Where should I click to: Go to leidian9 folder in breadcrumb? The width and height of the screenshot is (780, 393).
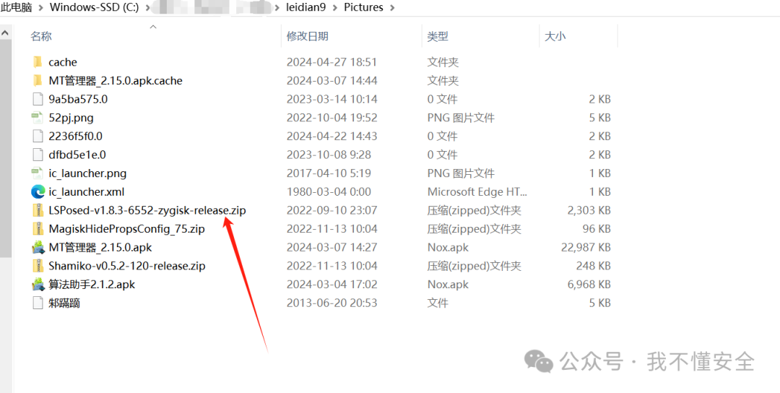[308, 7]
